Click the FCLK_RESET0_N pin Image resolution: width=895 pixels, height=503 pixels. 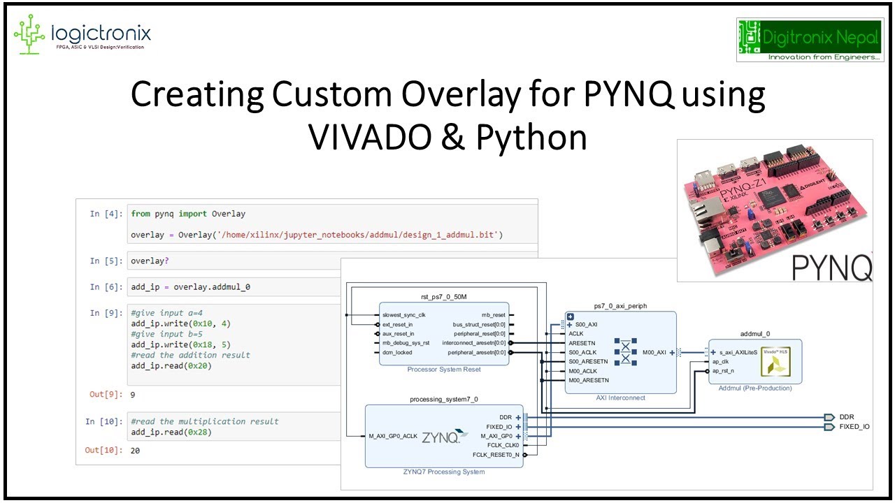[x=496, y=455]
